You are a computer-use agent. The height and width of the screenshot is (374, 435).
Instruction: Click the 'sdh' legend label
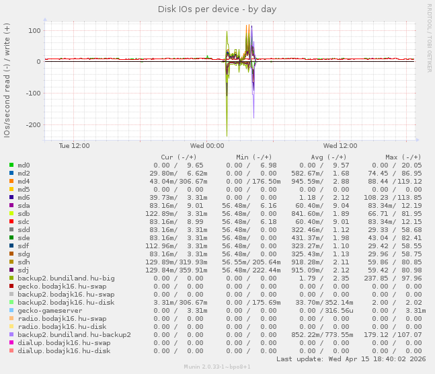tap(24, 262)
